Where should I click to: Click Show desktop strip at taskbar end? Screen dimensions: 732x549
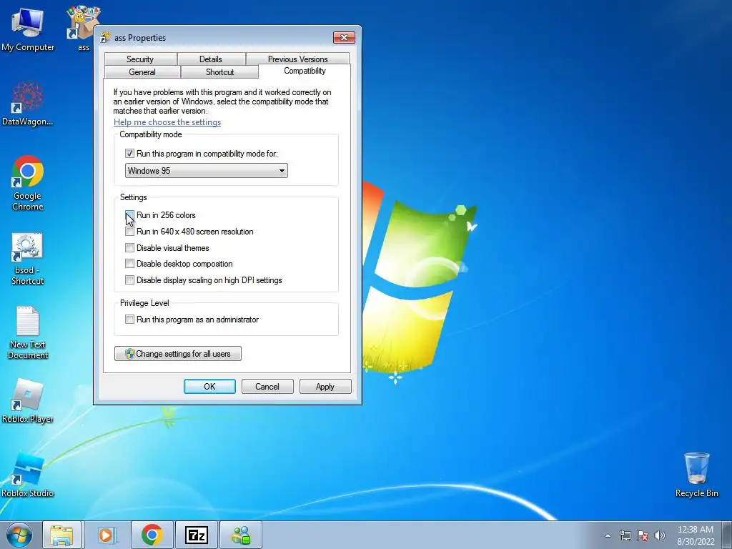pos(726,535)
